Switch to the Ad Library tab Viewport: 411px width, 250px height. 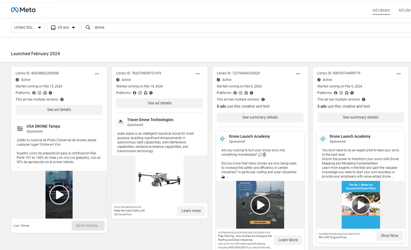381,10
